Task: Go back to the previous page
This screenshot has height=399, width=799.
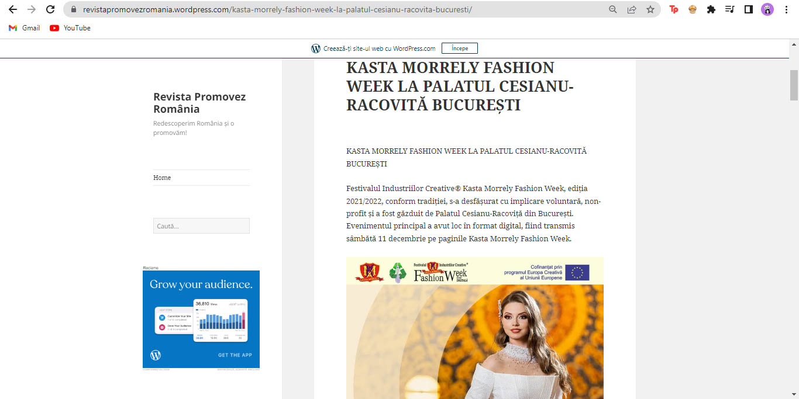Action: [x=13, y=9]
